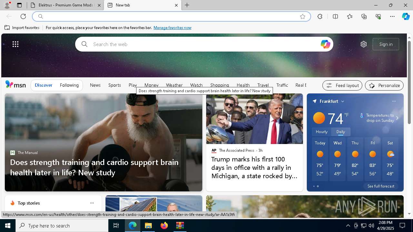Viewport: 413px width, 232px height.
Task: Open Copilot icon in web search box
Action: (325, 44)
